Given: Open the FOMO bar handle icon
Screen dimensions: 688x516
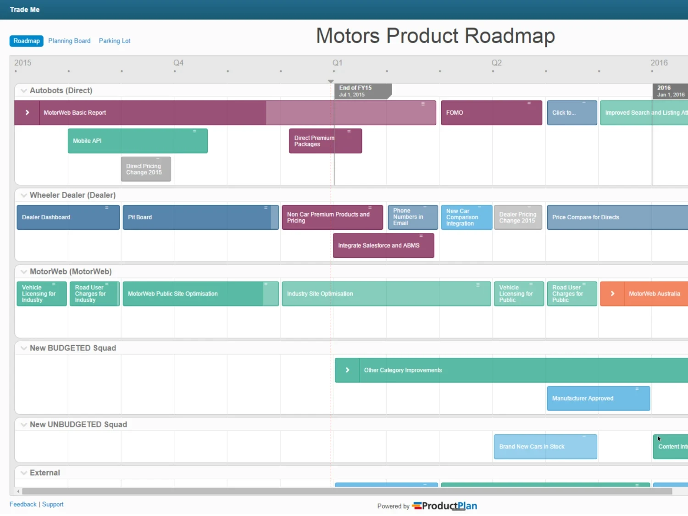Looking at the screenshot, I should pyautogui.click(x=529, y=103).
